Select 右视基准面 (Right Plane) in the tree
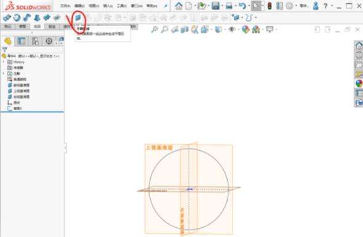Image resolution: width=363 pixels, height=237 pixels. [x=18, y=97]
